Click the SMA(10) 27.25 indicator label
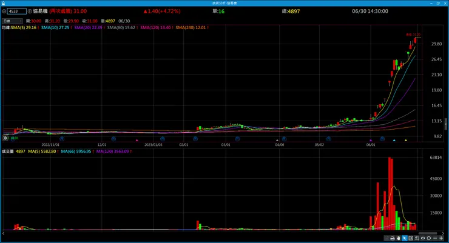The image size is (449, 243). point(56,28)
